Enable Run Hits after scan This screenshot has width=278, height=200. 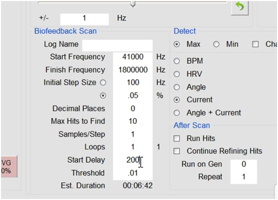pyautogui.click(x=177, y=138)
